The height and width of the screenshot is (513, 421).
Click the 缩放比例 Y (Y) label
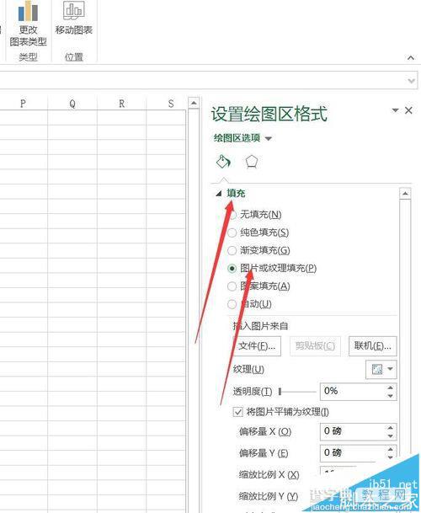pyautogui.click(x=269, y=496)
